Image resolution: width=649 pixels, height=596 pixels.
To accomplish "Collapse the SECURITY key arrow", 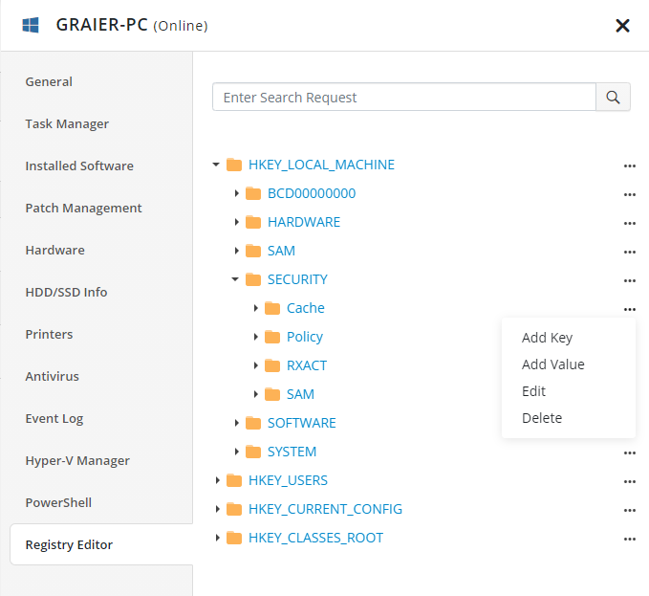I will [236, 279].
